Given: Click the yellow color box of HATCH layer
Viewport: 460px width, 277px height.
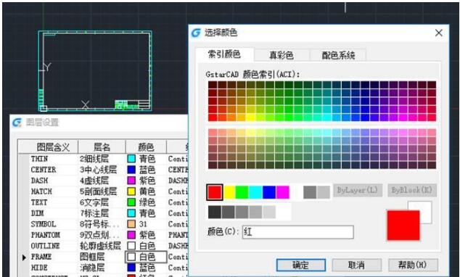Looking at the screenshot, I should pyautogui.click(x=131, y=191).
